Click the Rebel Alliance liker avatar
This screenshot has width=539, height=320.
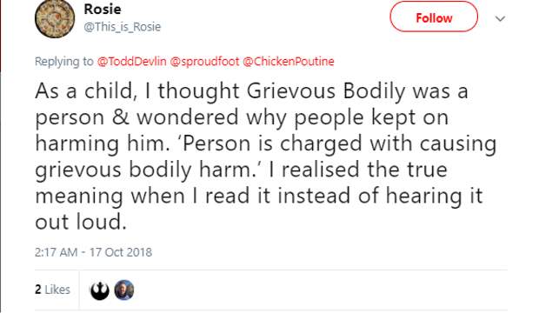[x=100, y=290]
